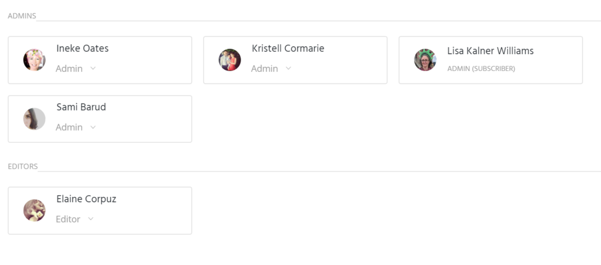This screenshot has width=601, height=265.
Task: Open Kristell Cormarie's name link
Action: tap(288, 49)
